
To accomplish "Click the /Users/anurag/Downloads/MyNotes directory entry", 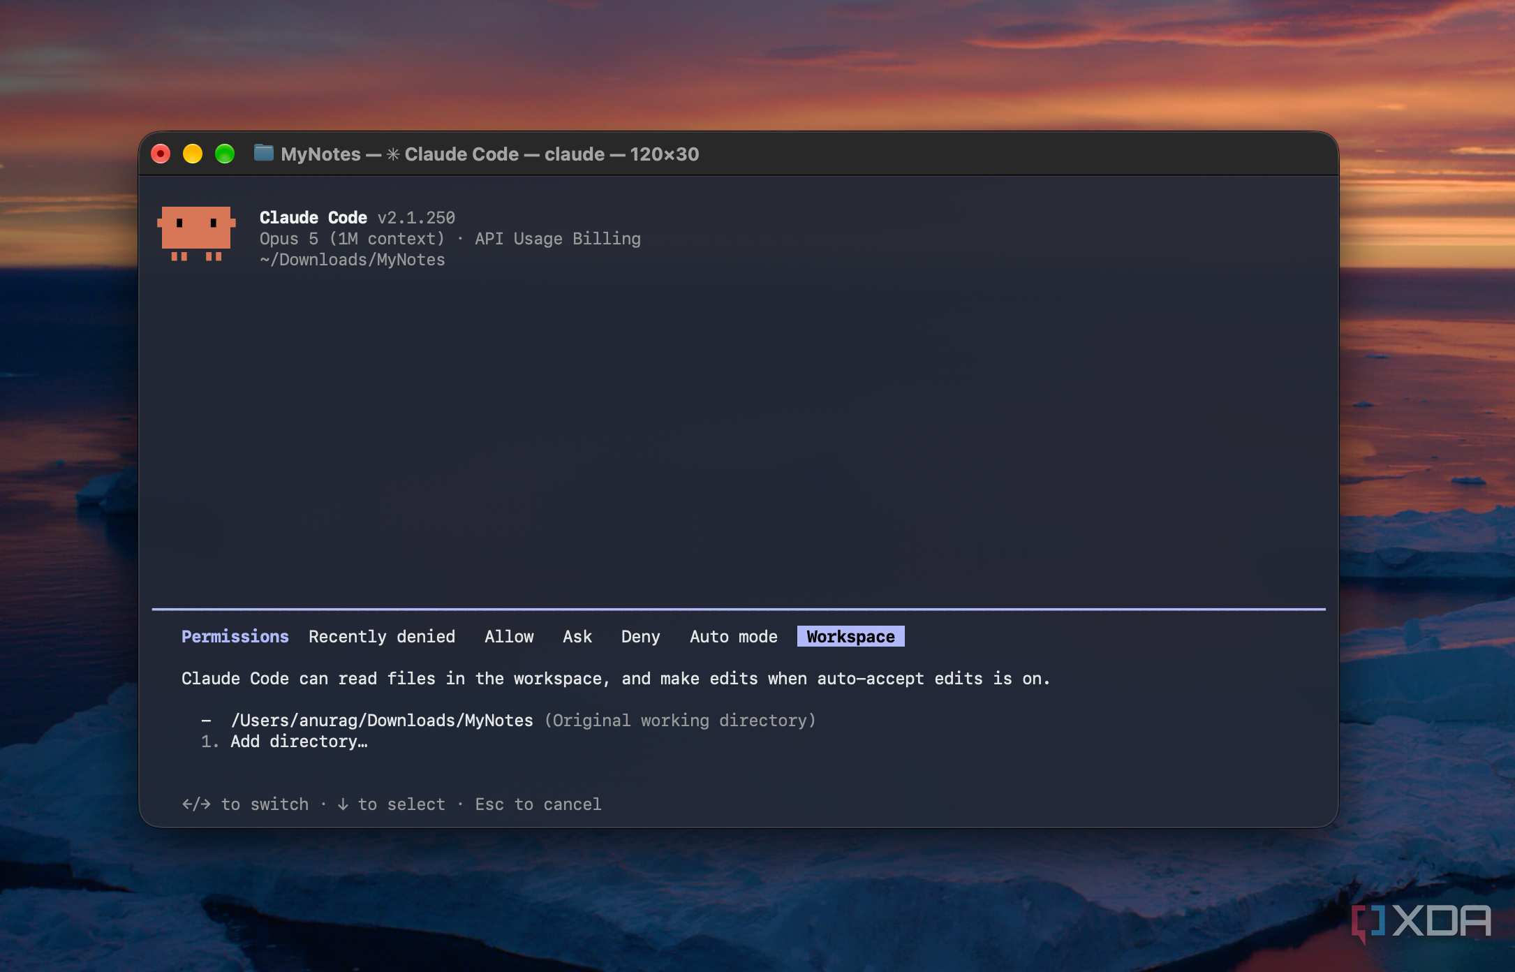I will (382, 721).
